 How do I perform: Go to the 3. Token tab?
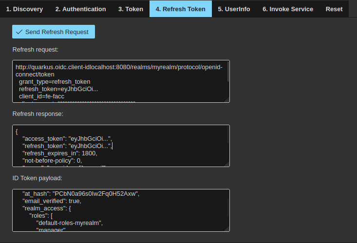point(131,9)
